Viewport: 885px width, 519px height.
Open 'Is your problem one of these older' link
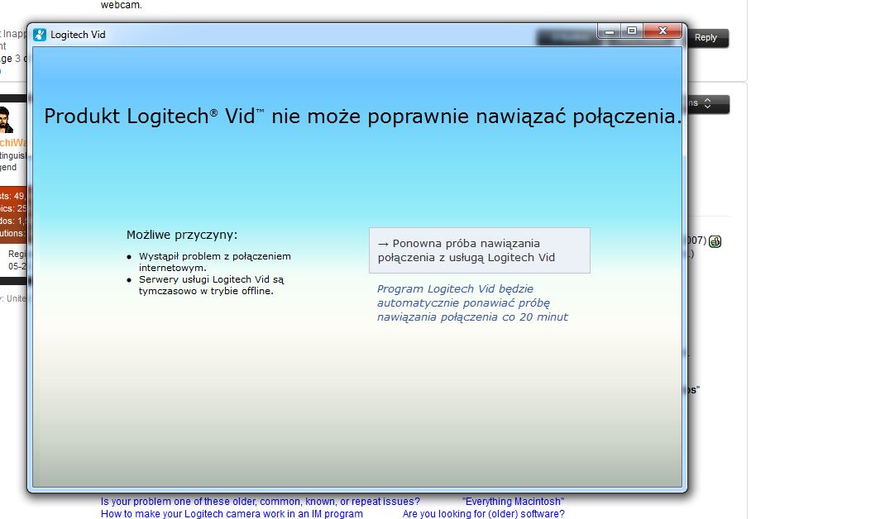coord(261,502)
